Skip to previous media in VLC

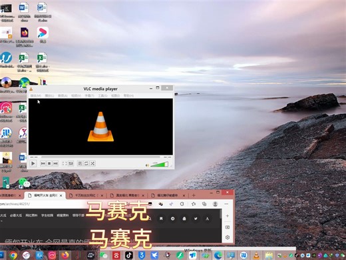(x=43, y=163)
